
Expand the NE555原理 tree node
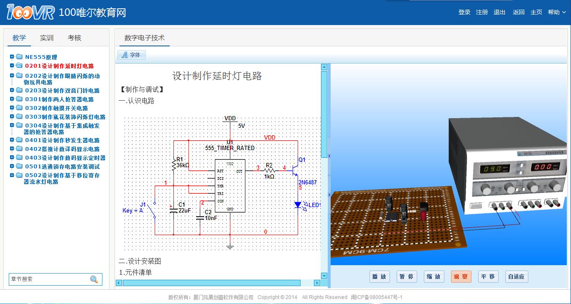[12, 57]
